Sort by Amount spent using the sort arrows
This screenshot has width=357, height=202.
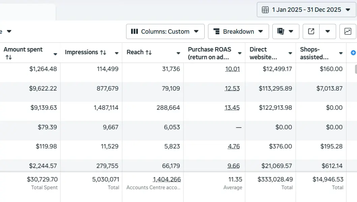click(8, 58)
